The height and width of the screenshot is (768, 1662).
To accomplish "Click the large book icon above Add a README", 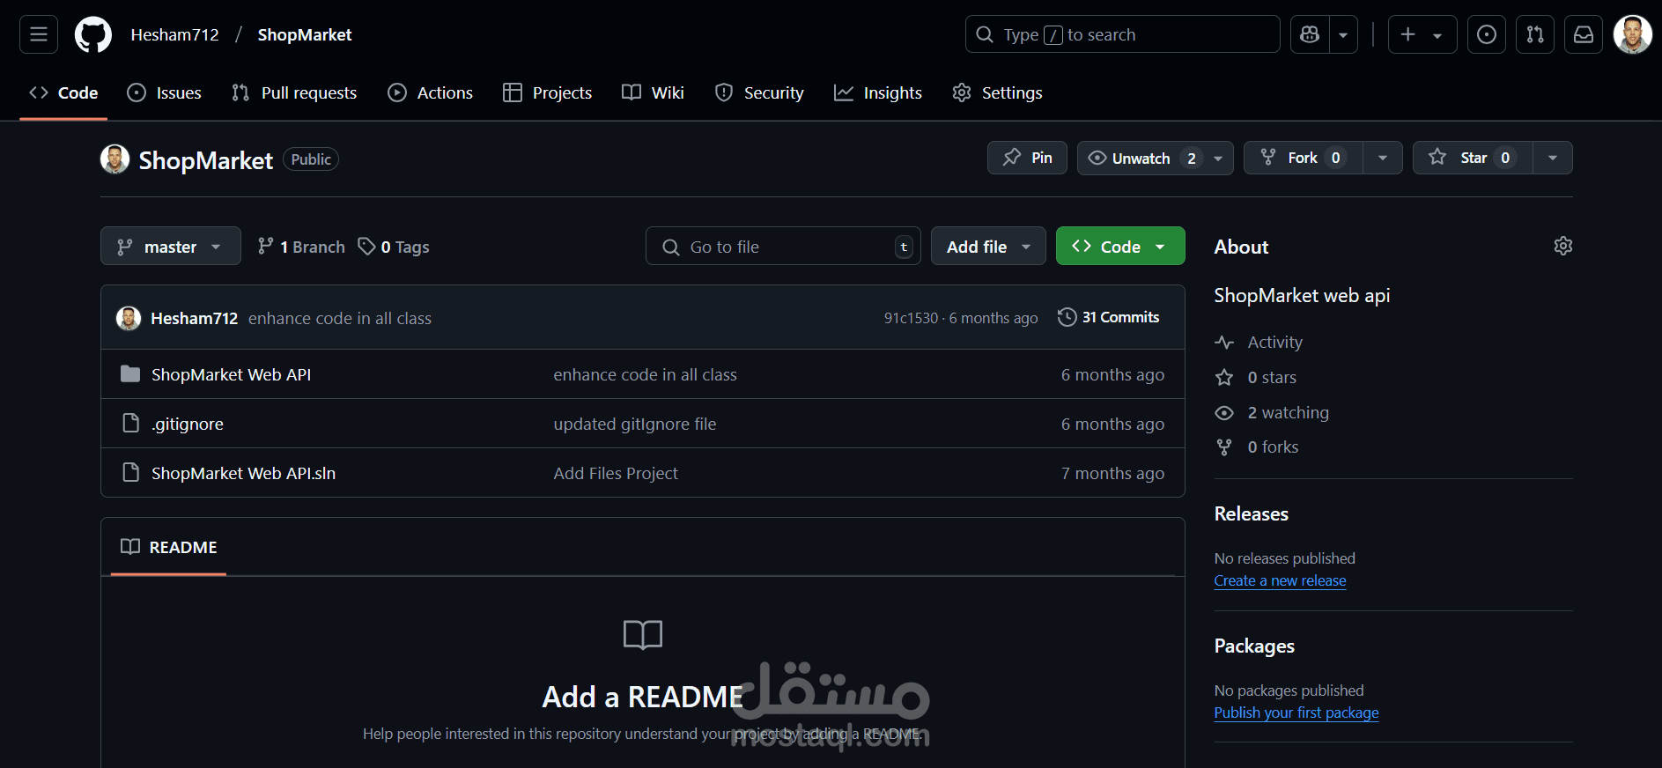I will (x=643, y=634).
